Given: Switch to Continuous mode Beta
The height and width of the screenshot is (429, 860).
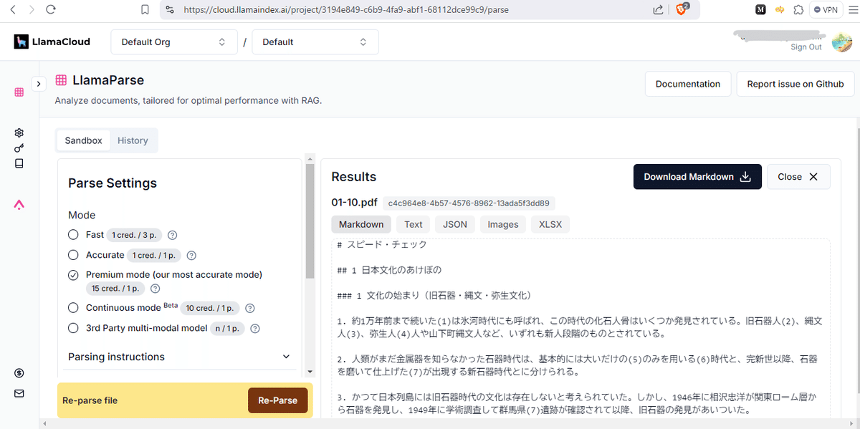Looking at the screenshot, I should (72, 307).
